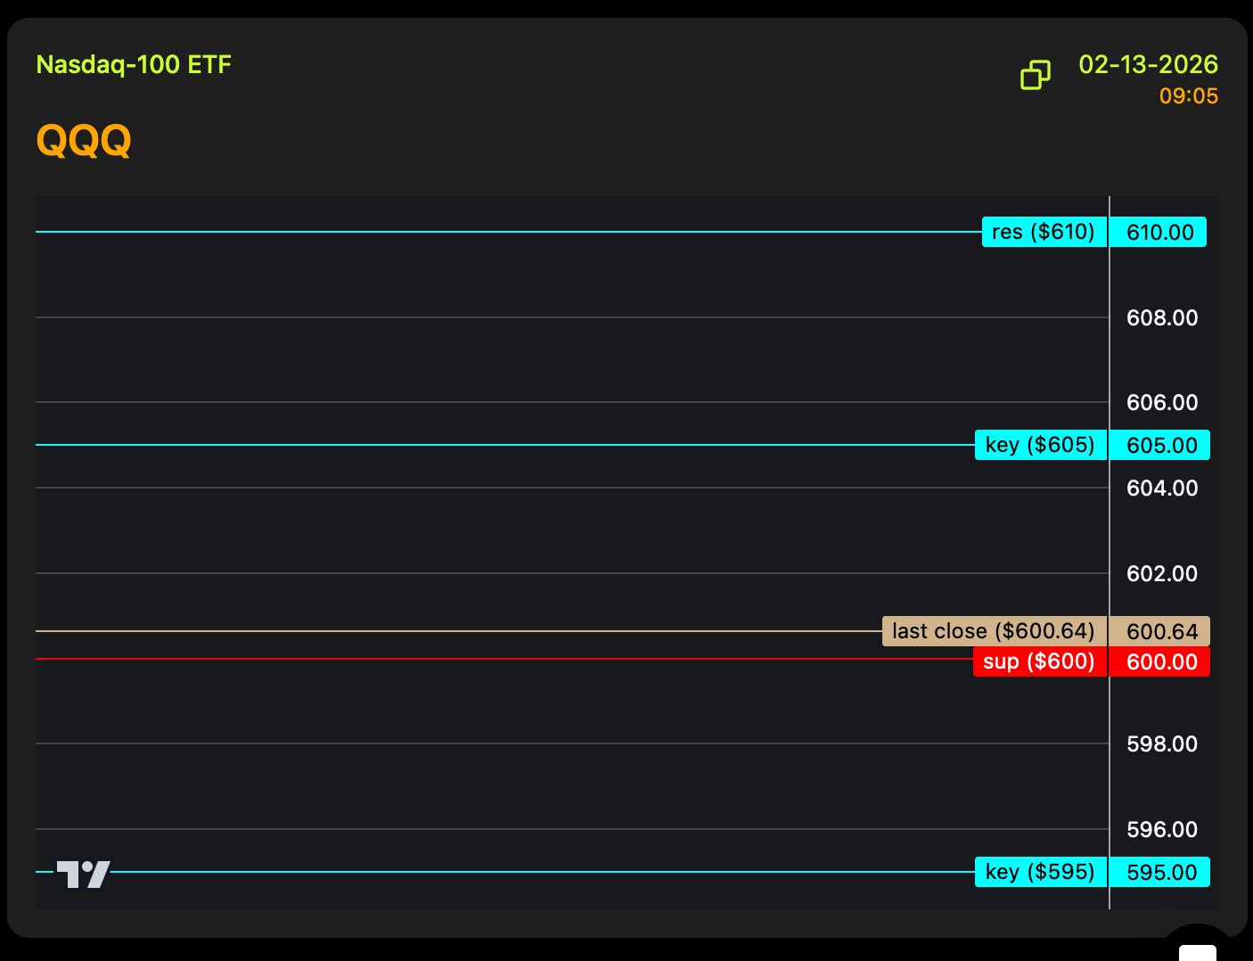Viewport: 1253px width, 961px height.
Task: Click the red 600.00 price tag
Action: [1161, 661]
